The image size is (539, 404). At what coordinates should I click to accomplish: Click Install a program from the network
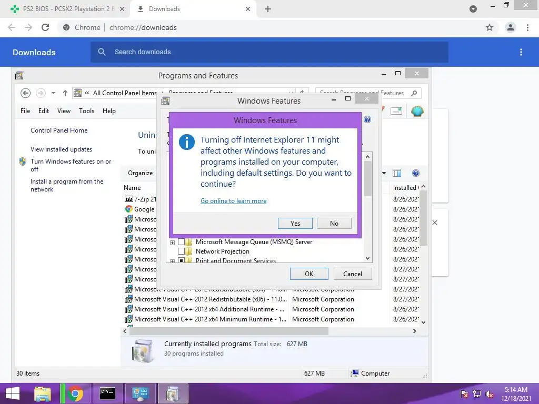tap(67, 185)
